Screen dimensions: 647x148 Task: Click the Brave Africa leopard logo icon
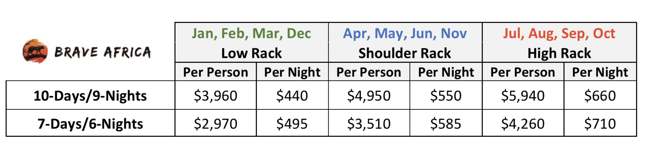35,51
